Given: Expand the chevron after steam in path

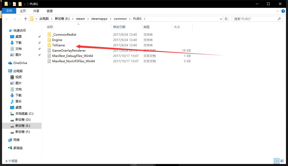Looking at the screenshot, I should [x=88, y=19].
